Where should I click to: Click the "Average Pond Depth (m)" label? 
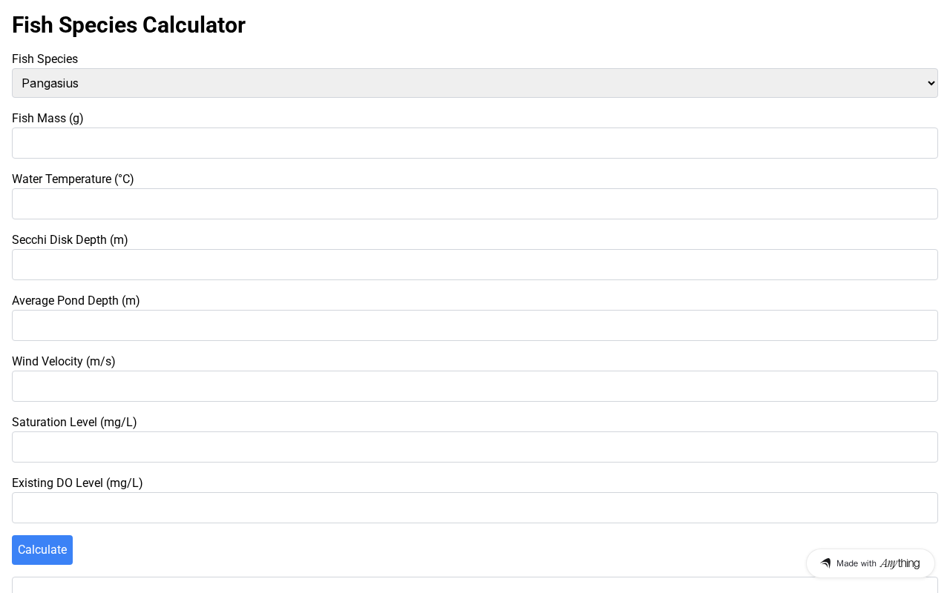76,301
